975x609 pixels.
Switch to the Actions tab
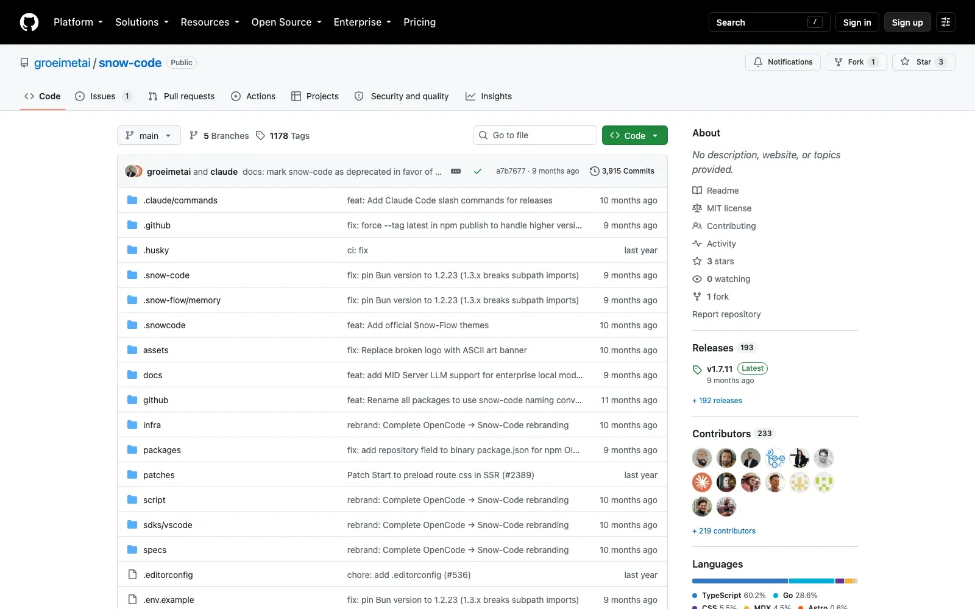coord(253,96)
